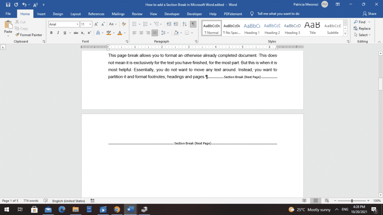Screen dimensions: 383x215
Task: Shrink the font size
Action: tap(103, 24)
